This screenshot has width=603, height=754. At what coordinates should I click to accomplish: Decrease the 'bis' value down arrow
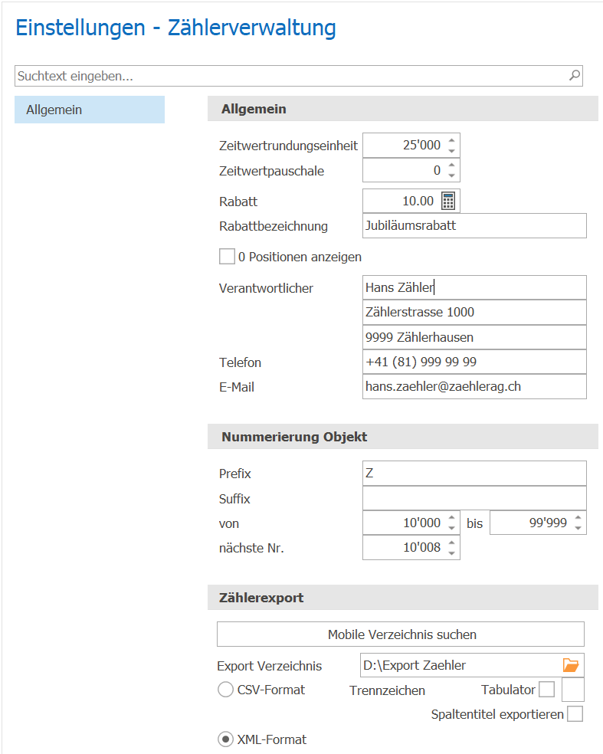[578, 528]
